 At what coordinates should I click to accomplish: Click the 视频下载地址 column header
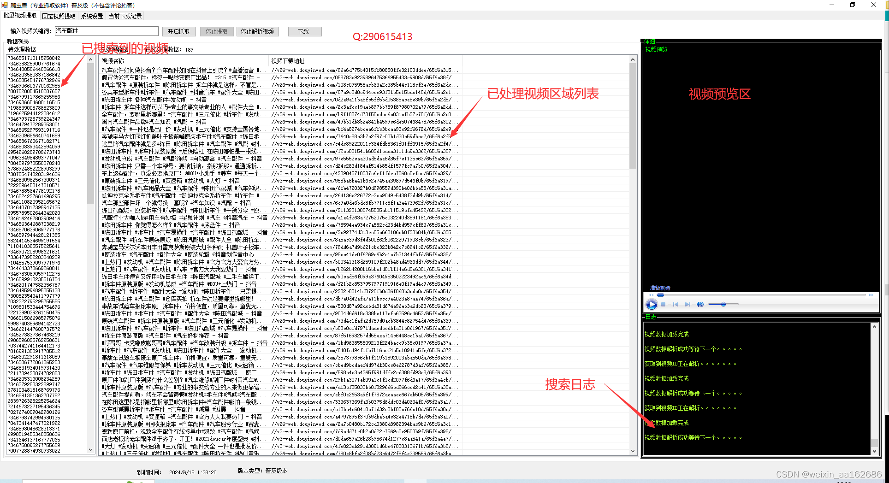point(288,61)
